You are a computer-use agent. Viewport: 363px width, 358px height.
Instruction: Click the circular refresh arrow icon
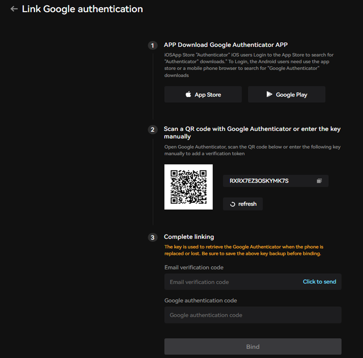pos(233,204)
